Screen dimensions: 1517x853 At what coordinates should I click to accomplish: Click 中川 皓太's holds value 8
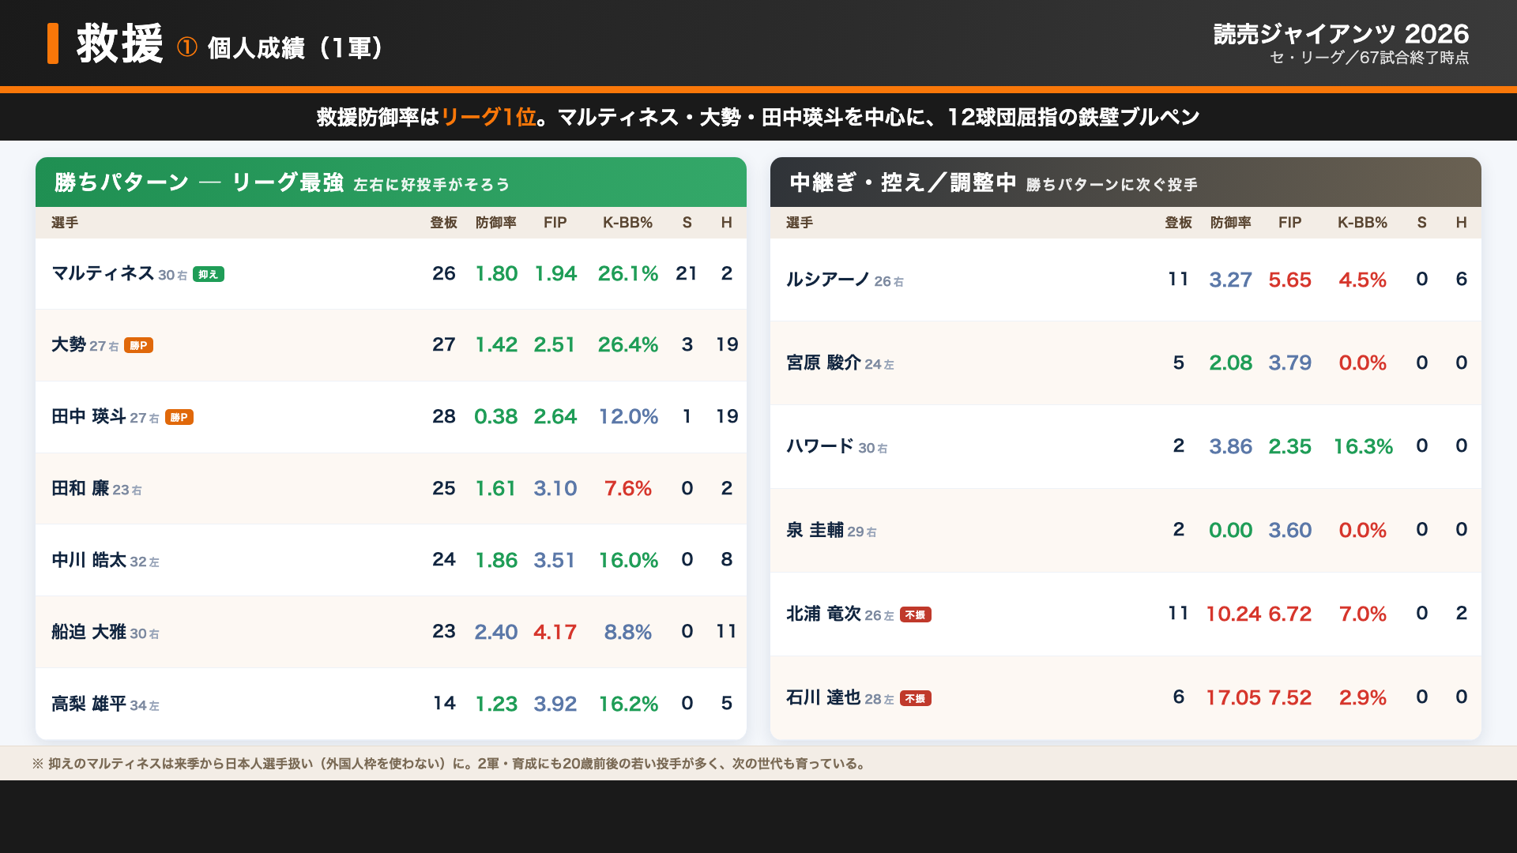pyautogui.click(x=726, y=559)
